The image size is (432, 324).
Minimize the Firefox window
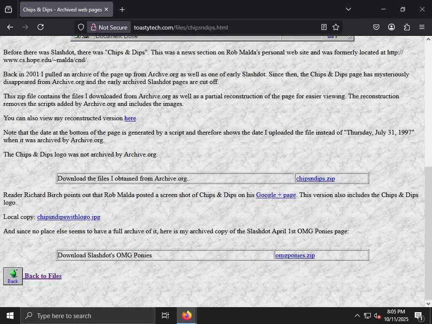coord(383,9)
